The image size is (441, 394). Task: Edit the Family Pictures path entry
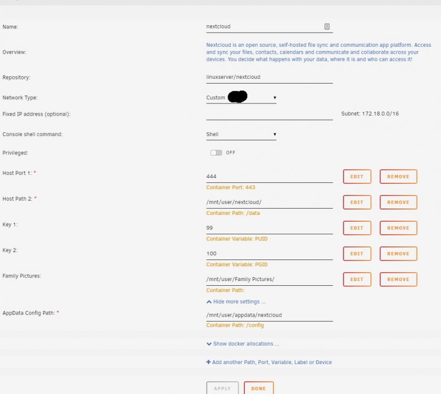click(357, 279)
